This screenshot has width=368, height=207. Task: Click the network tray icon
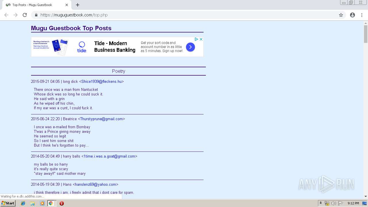(327, 203)
